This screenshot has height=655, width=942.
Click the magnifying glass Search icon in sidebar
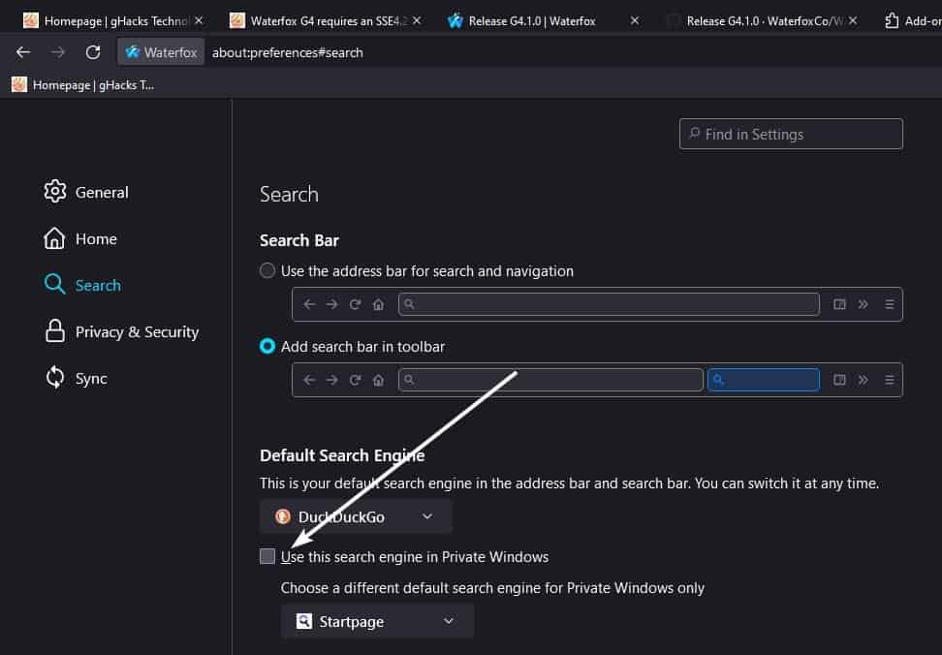[55, 285]
